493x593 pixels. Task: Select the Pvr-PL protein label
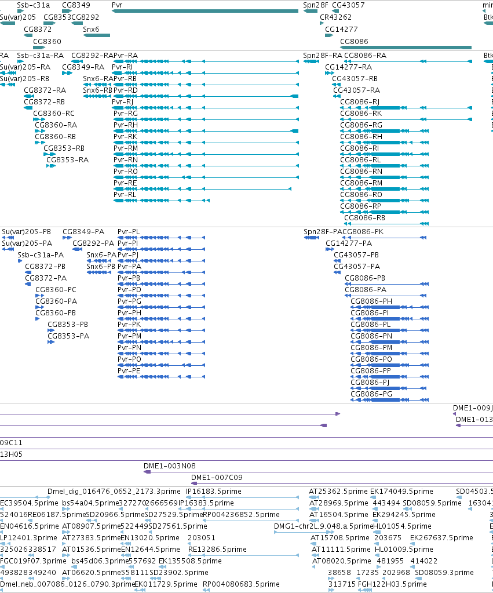pos(129,232)
